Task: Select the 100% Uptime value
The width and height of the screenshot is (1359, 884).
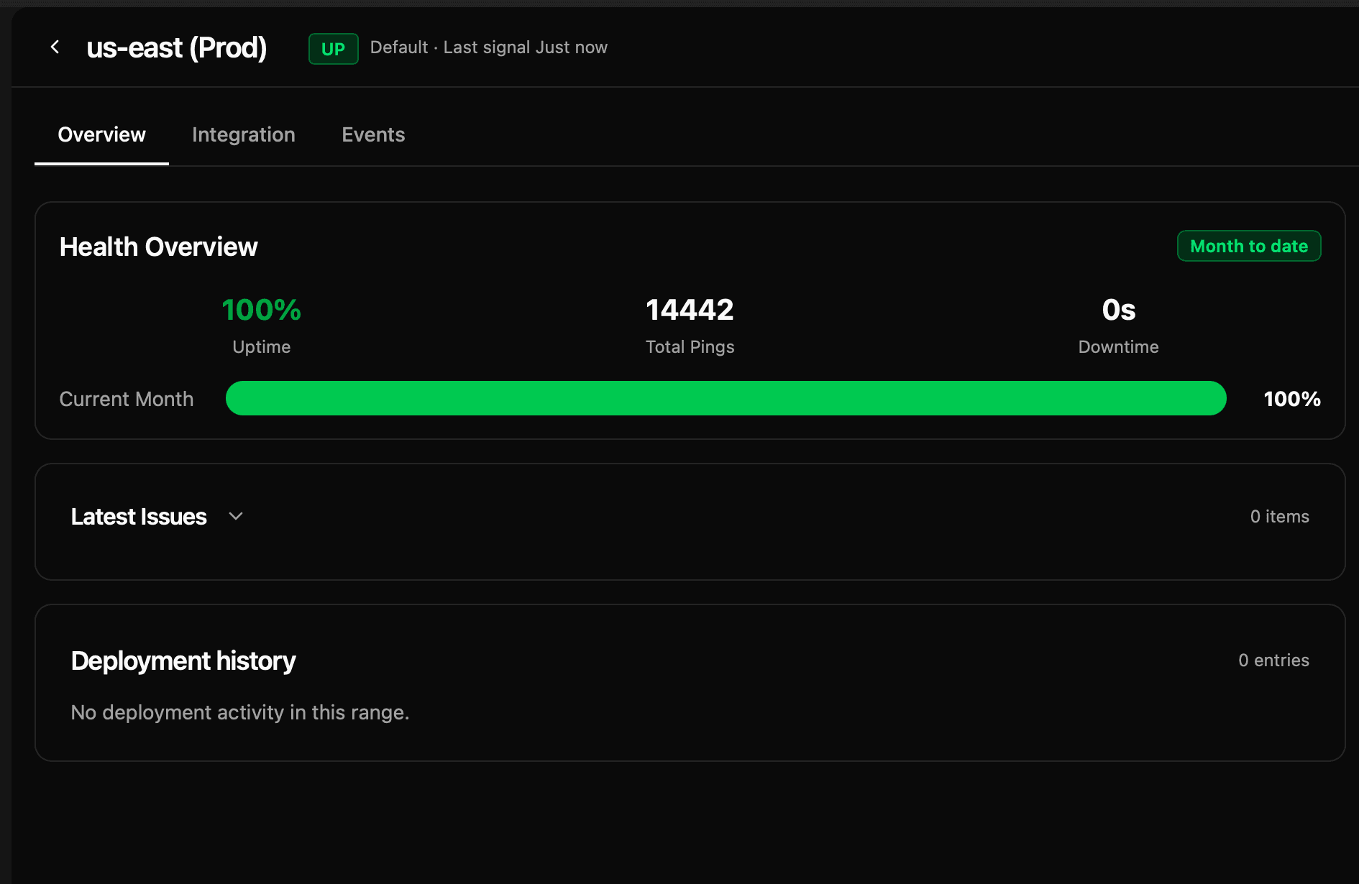Action: point(262,310)
